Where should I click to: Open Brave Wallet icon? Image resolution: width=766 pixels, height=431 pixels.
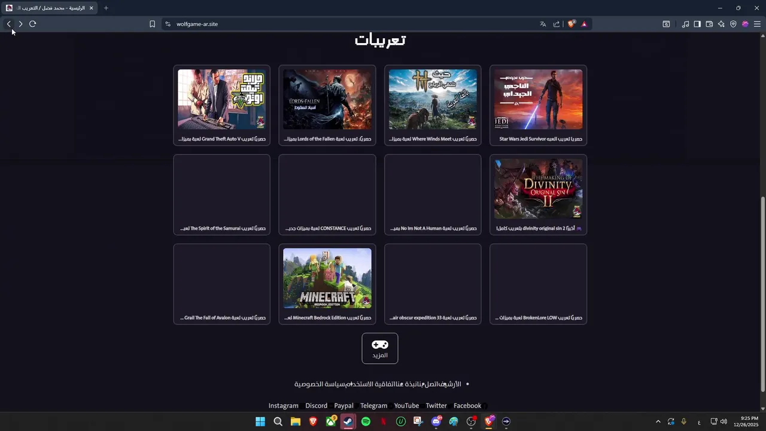[x=709, y=24]
